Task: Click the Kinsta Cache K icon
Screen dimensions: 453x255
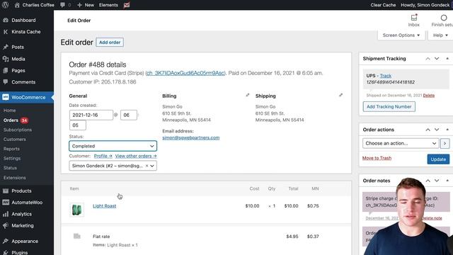Action: tap(6, 32)
